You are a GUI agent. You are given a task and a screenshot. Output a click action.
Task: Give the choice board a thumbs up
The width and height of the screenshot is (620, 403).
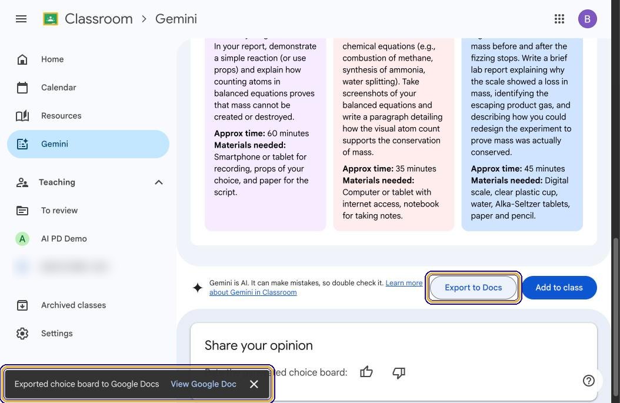[x=366, y=372]
